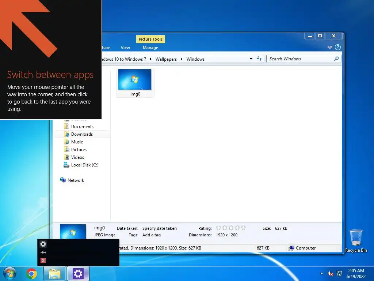
Task: Click 'Add a tag' field
Action: (x=152, y=235)
